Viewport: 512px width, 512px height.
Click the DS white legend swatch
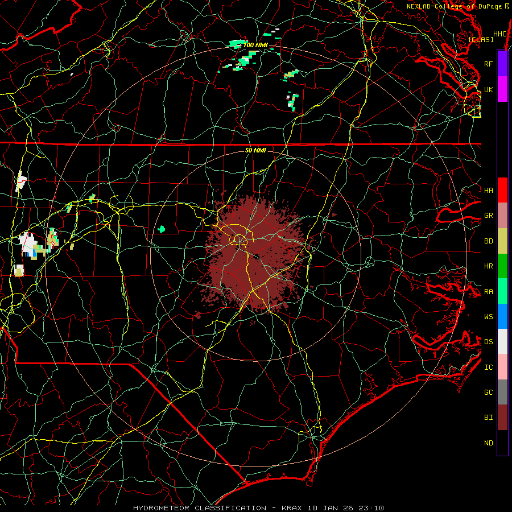[502, 341]
